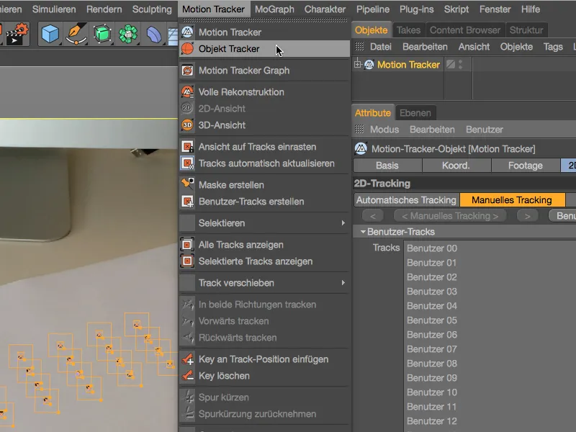Toggle Motion Tracker visibility dots
Viewport: 576px width, 432px height.
460,65
